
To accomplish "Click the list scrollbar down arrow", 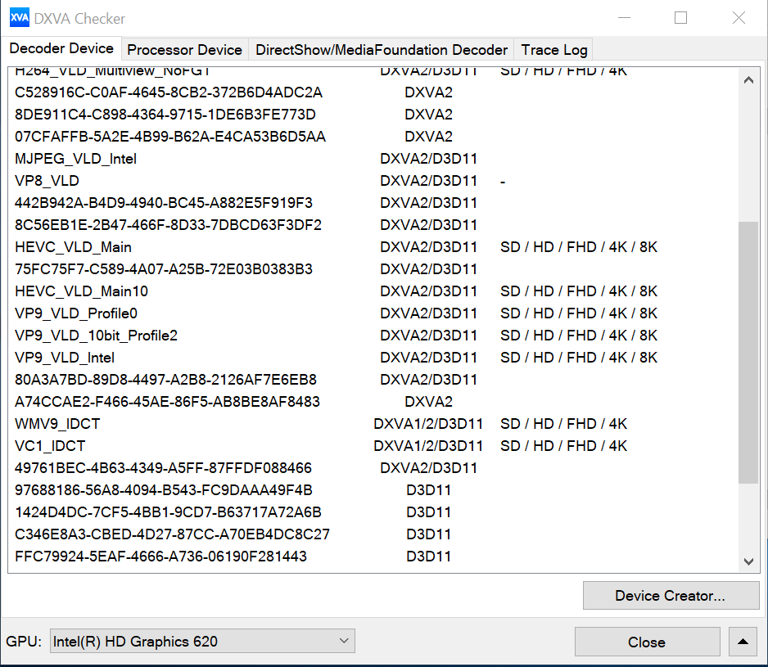I will [x=748, y=561].
